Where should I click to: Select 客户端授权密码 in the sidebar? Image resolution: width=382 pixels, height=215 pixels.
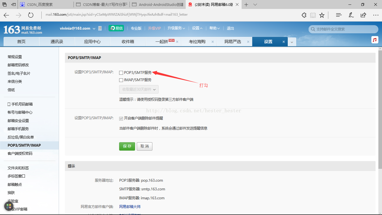(x=20, y=153)
